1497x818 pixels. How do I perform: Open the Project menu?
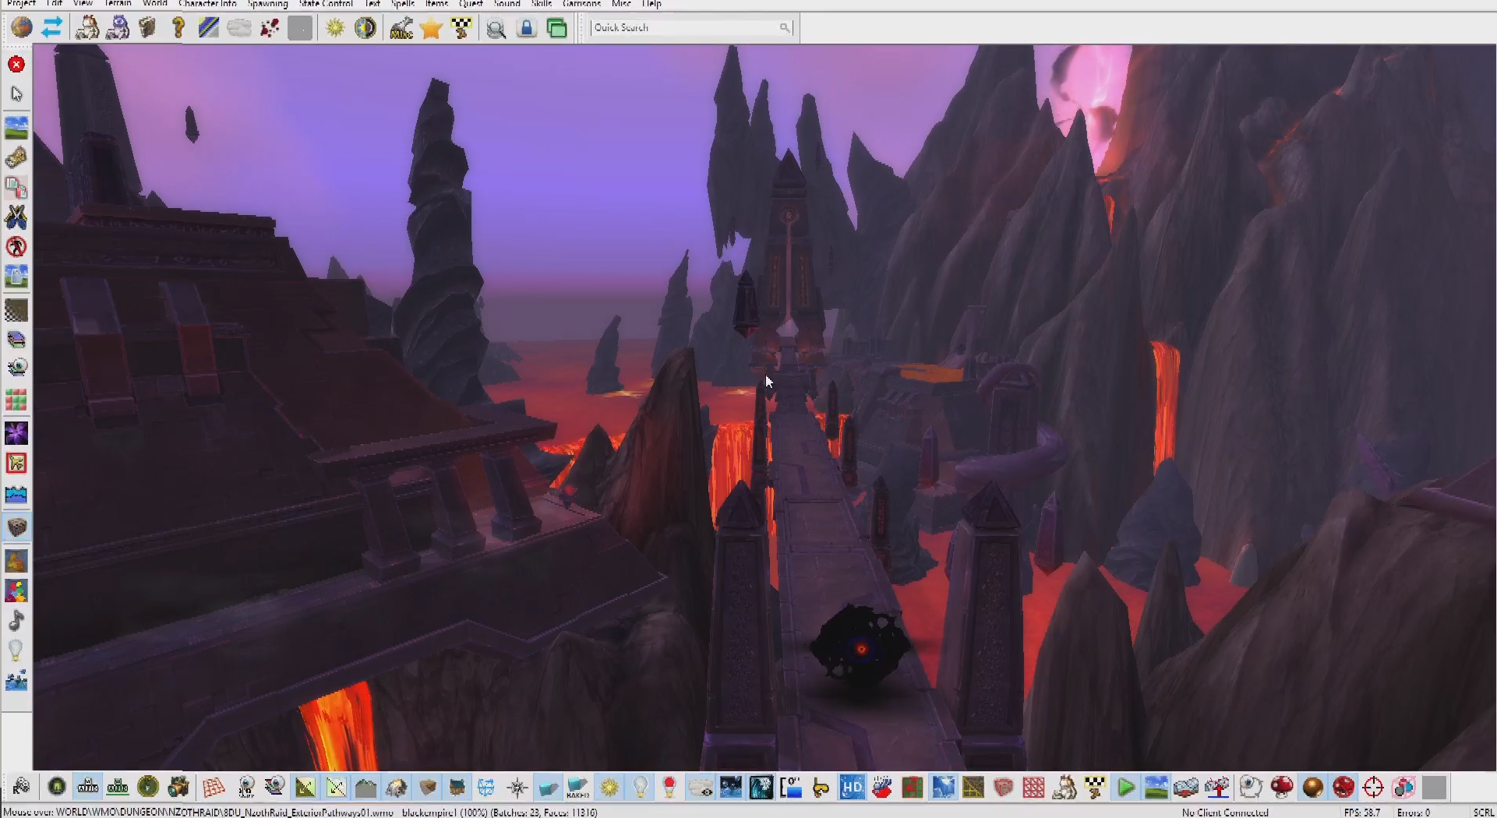coord(21,4)
